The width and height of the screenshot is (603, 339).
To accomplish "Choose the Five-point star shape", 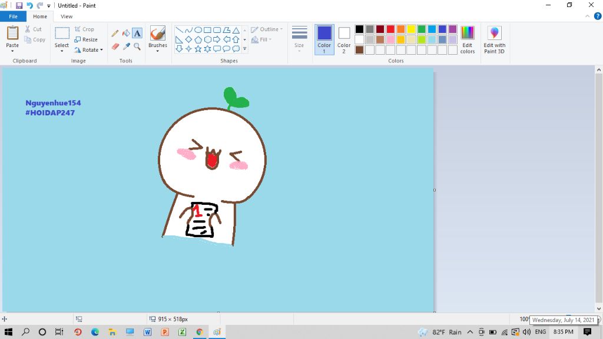I will coord(198,49).
